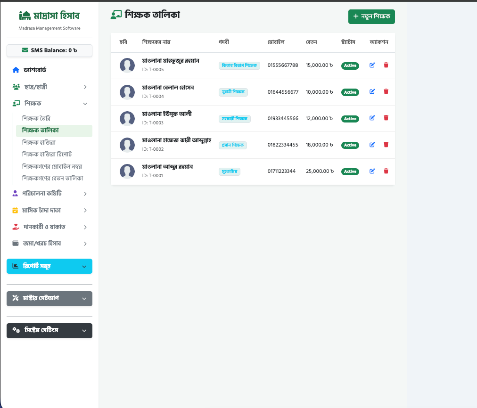
Task: Select the শিক্ষক তালিকা submenu item
Action: tap(54, 131)
